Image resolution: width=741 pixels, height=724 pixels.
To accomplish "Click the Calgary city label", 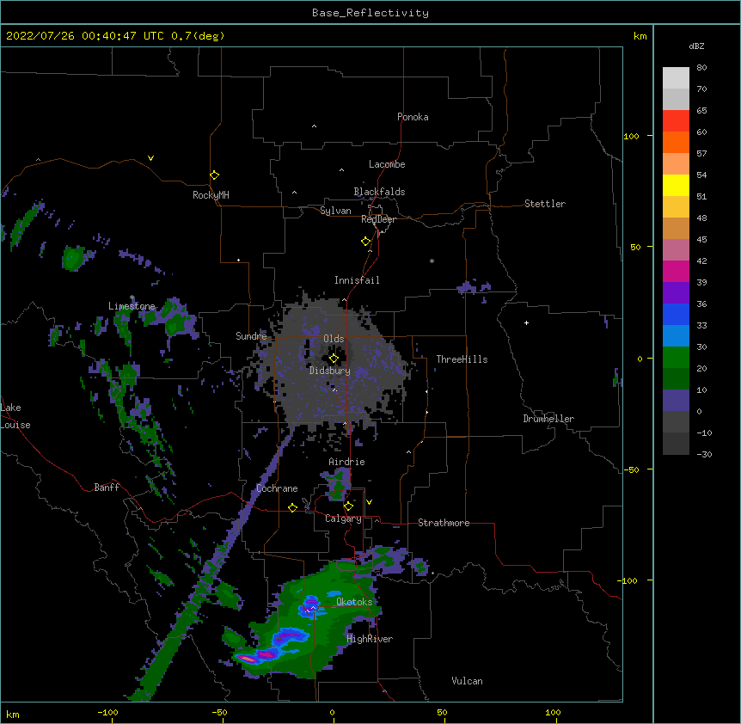I will 343,518.
